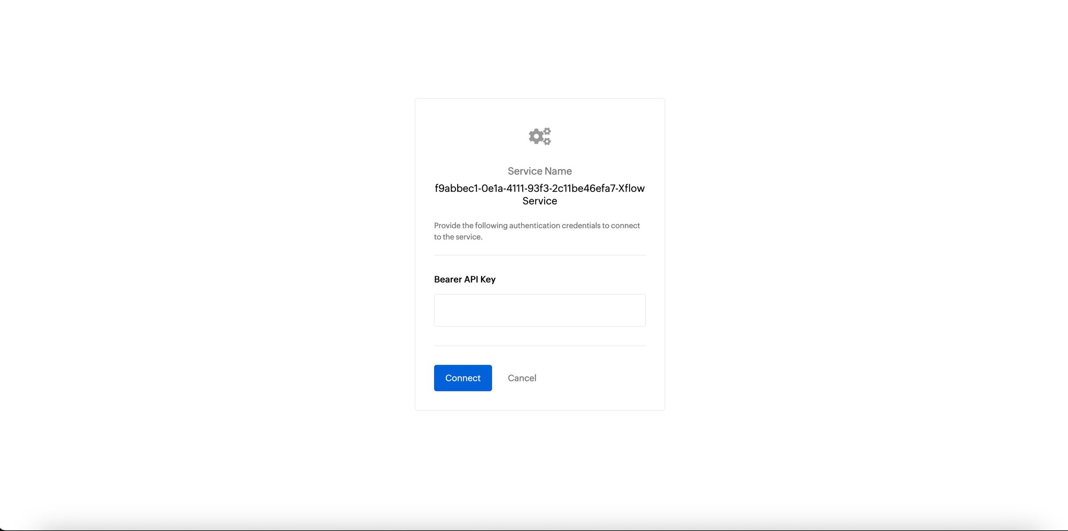Click the Bearer API Key label

pyautogui.click(x=465, y=279)
